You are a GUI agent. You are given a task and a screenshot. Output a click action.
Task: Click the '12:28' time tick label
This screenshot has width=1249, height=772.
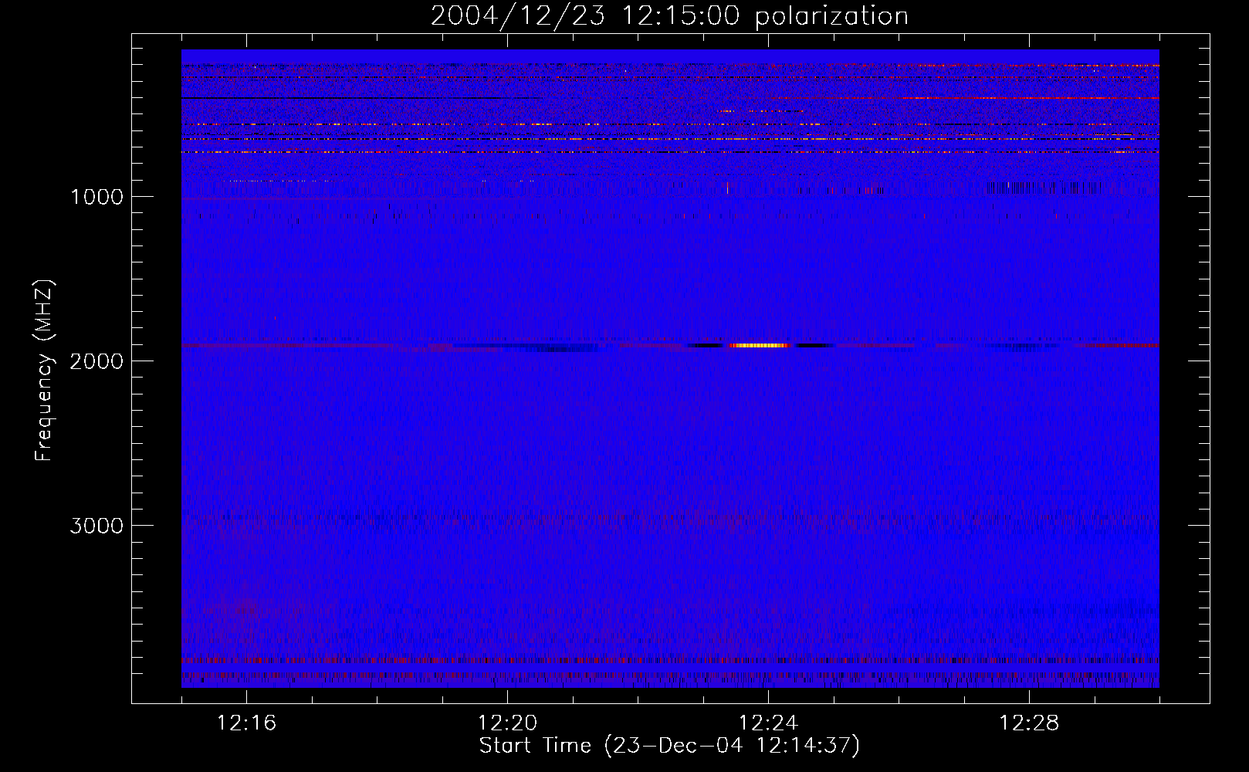tap(1029, 723)
